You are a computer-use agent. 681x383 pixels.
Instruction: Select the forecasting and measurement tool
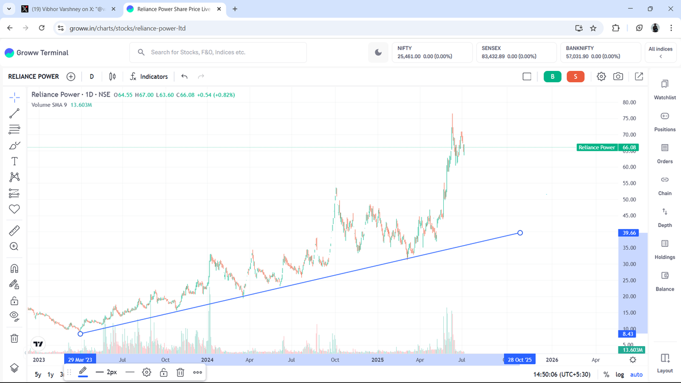(15, 193)
